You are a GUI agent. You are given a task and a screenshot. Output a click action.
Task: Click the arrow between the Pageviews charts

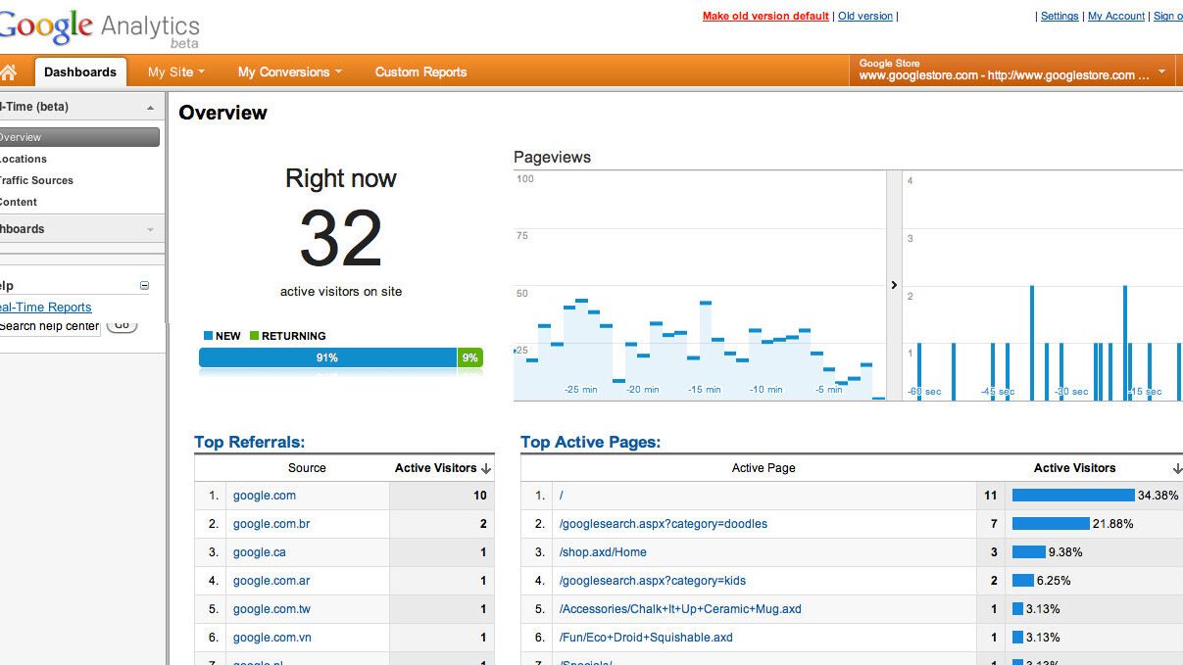click(894, 285)
